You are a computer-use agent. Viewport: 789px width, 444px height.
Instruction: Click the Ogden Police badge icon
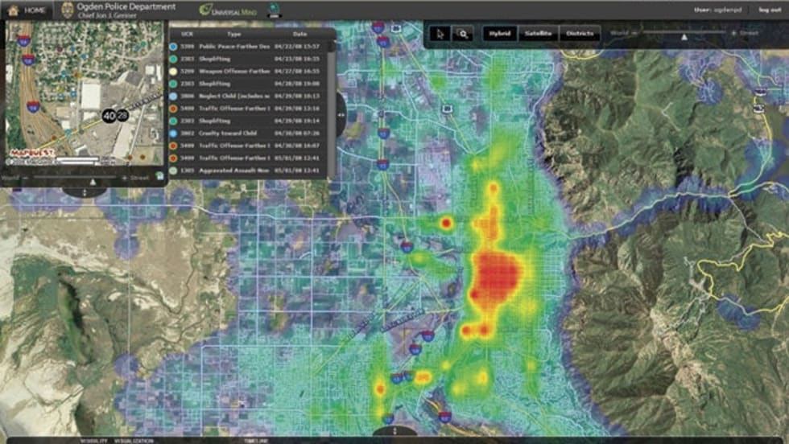[67, 10]
